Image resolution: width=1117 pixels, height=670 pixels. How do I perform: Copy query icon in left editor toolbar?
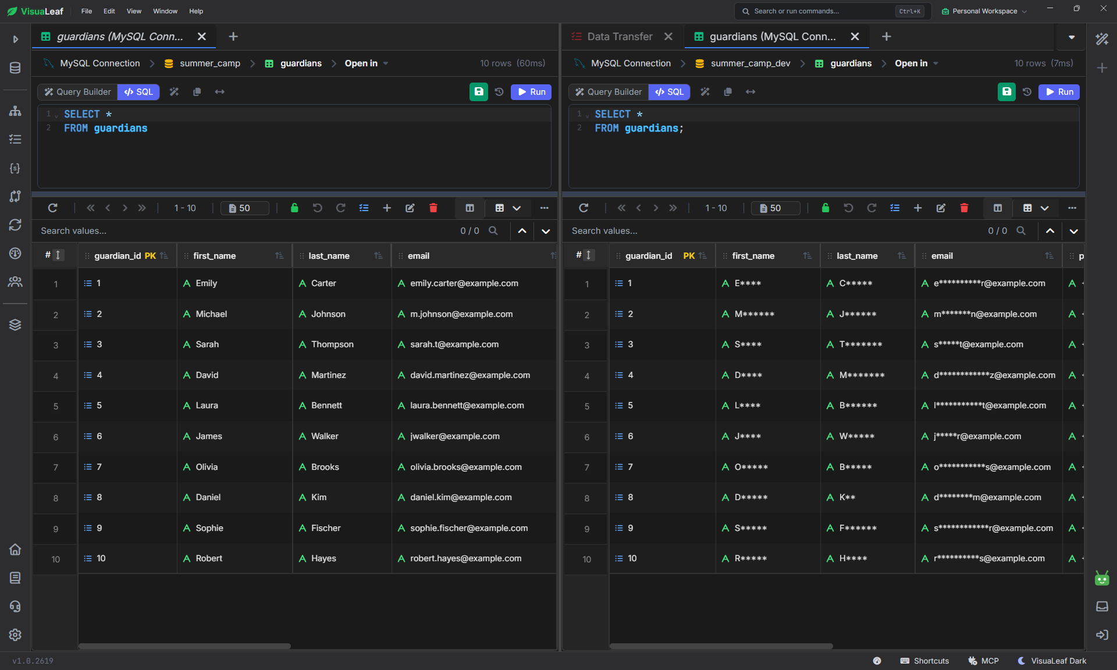(197, 92)
